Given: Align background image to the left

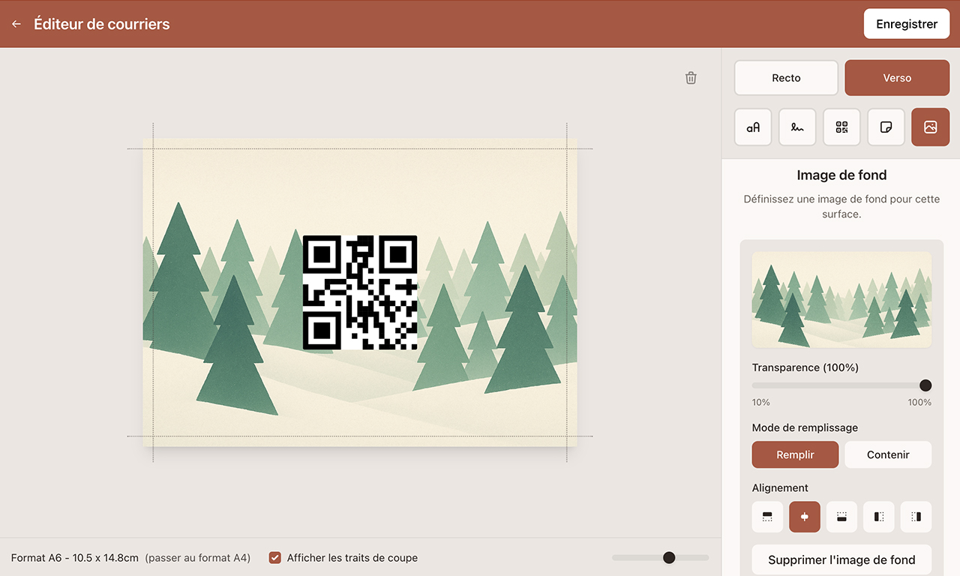Looking at the screenshot, I should (x=879, y=517).
